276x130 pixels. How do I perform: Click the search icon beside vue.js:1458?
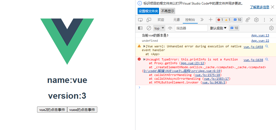(x=267, y=47)
